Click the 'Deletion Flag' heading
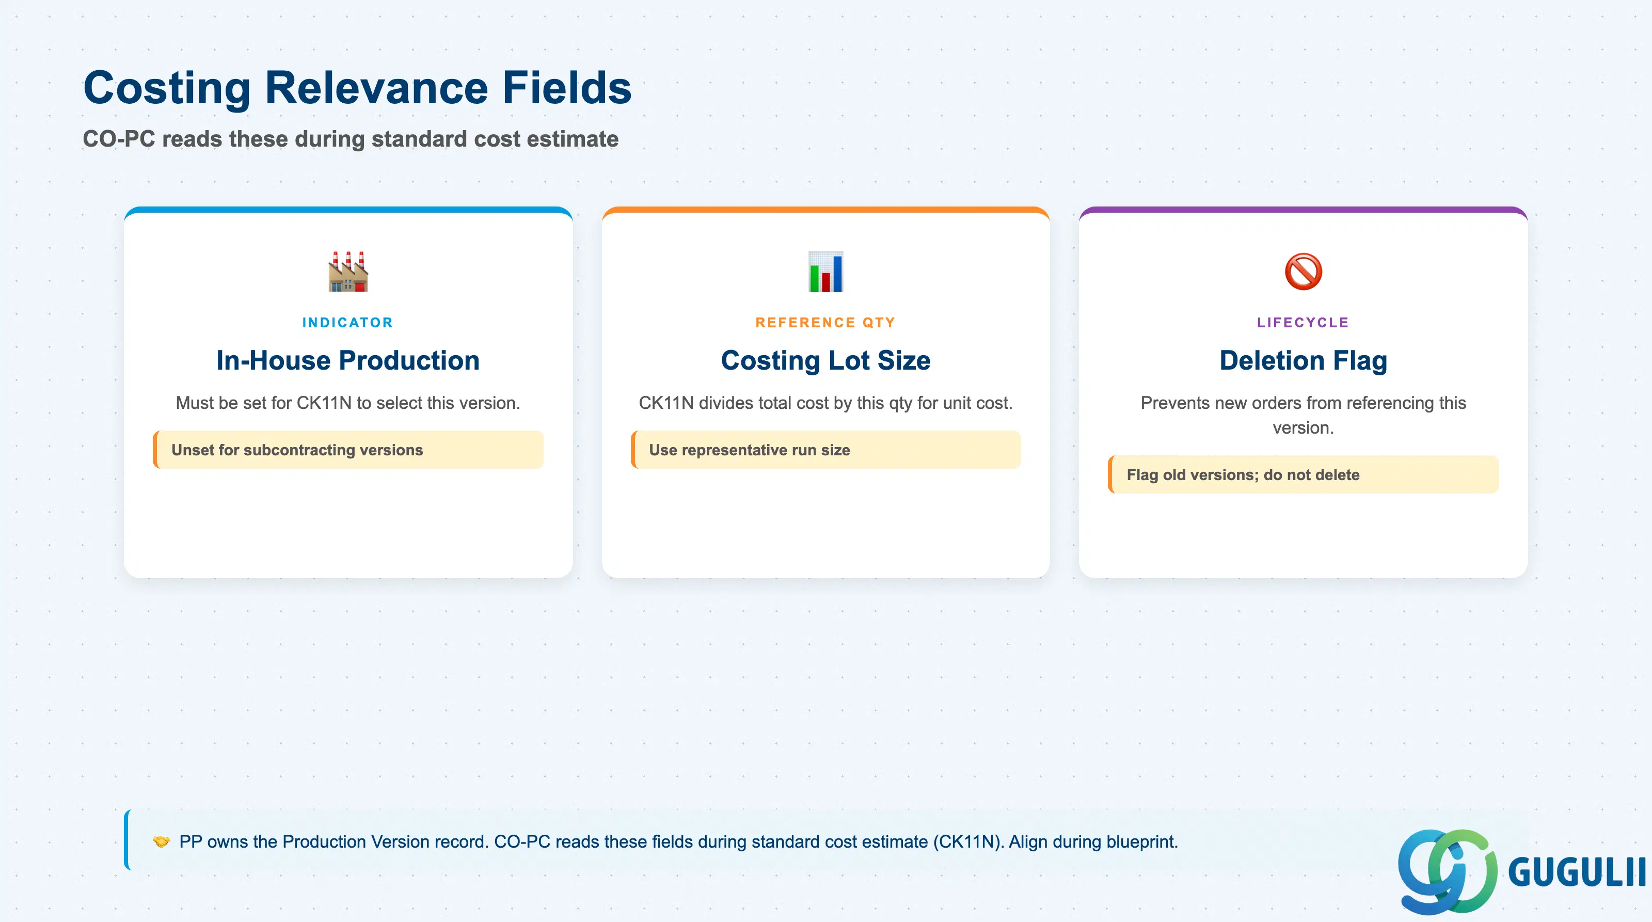Screen dimensions: 1652x922 click(x=1303, y=360)
